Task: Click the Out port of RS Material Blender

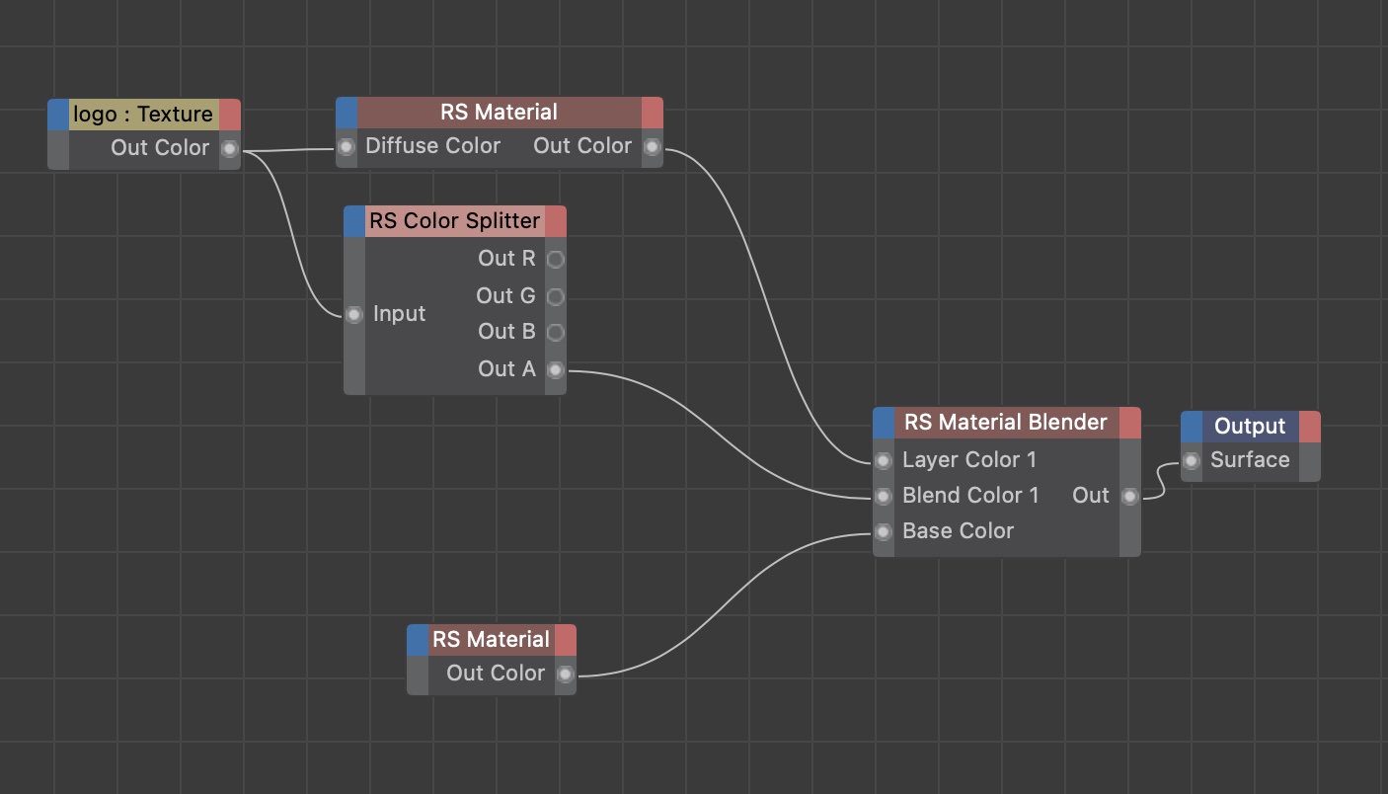Action: 1130,496
